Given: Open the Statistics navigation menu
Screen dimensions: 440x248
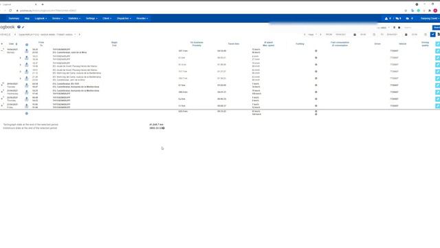Looking at the screenshot, I should (x=74, y=19).
